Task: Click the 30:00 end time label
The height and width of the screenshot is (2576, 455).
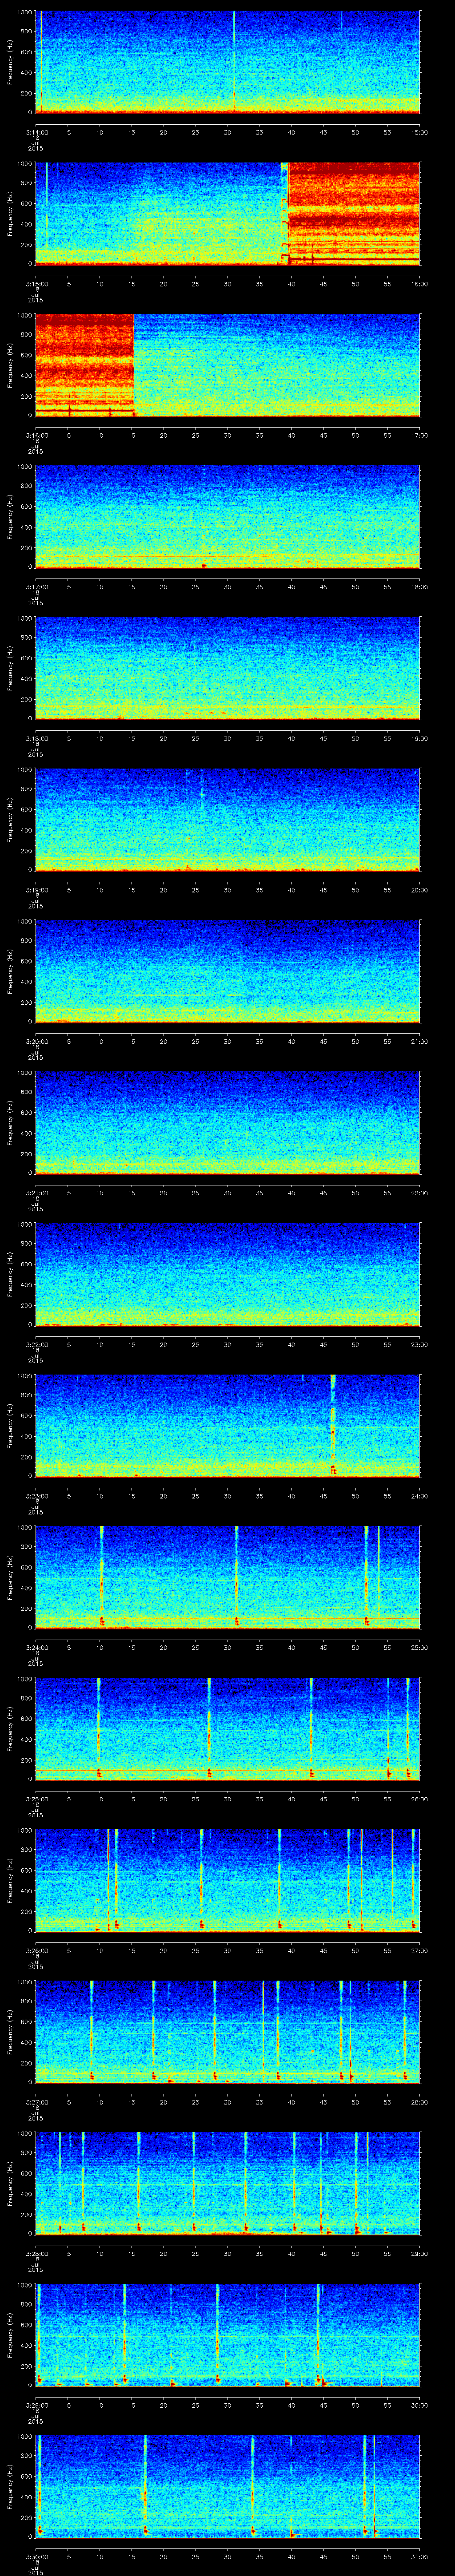Action: click(x=419, y=2405)
